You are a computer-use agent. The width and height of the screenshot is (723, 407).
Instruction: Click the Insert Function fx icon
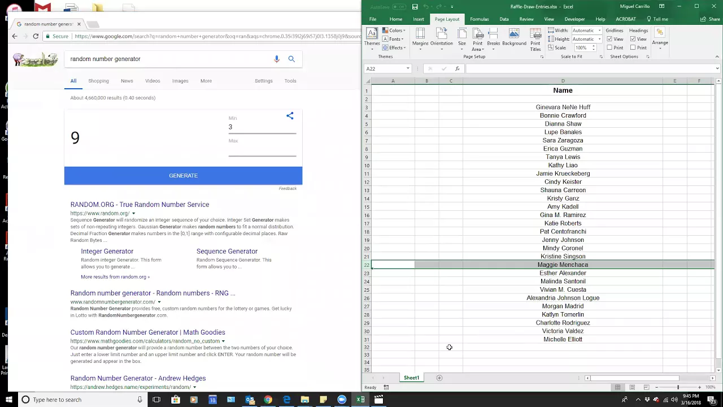pos(458,69)
